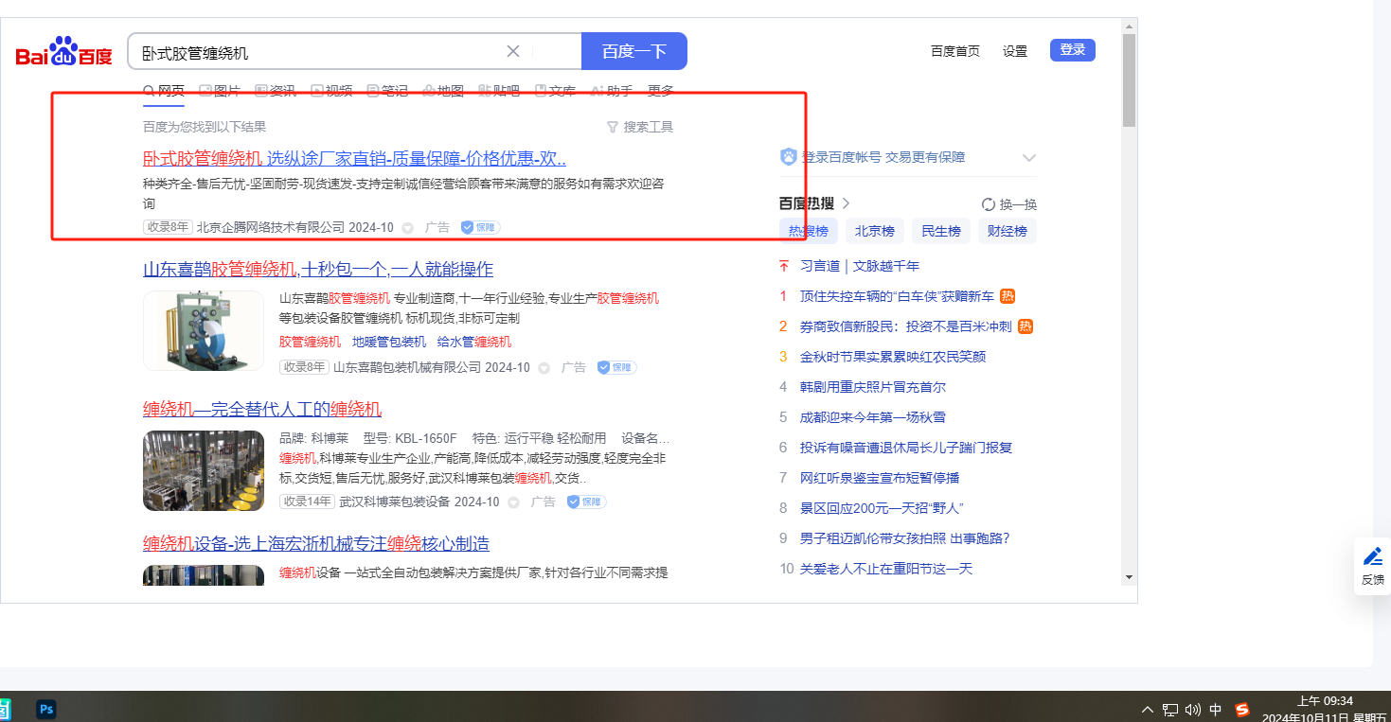The image size is (1391, 722).
Task: Click the 搜索工具 filter icon
Action: pyautogui.click(x=613, y=127)
